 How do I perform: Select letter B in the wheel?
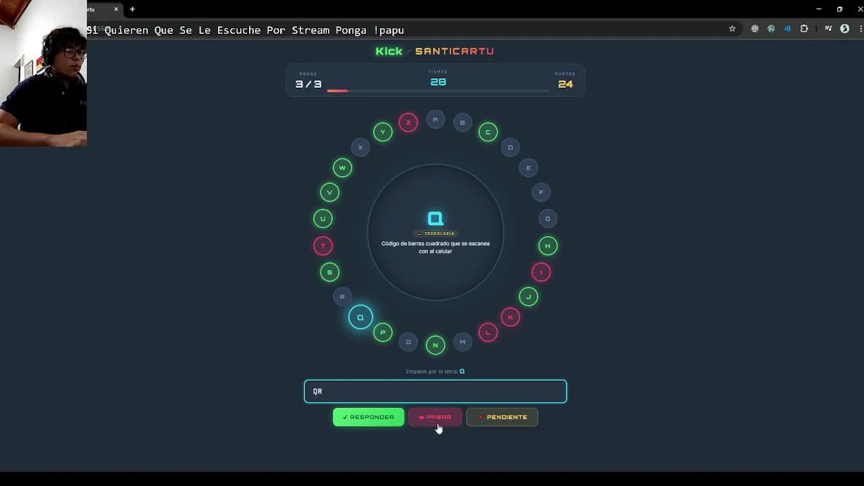(462, 122)
